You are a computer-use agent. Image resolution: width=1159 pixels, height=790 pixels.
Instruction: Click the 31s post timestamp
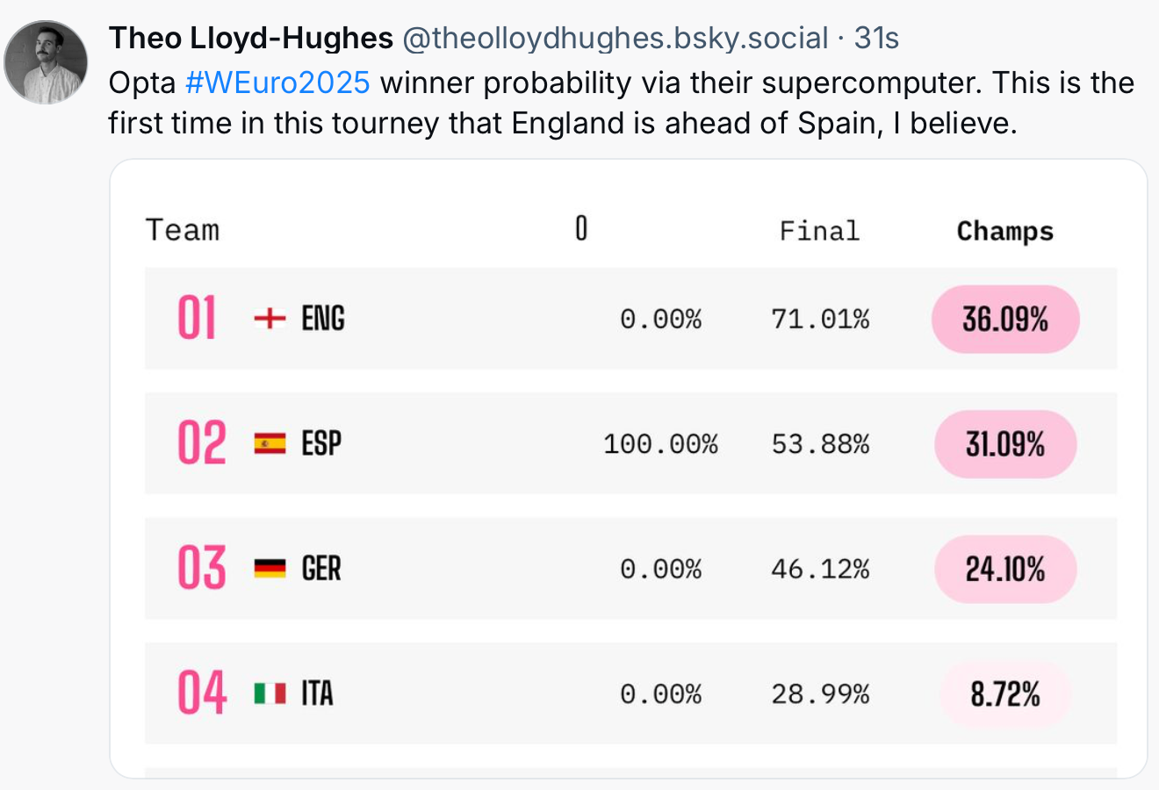point(876,38)
